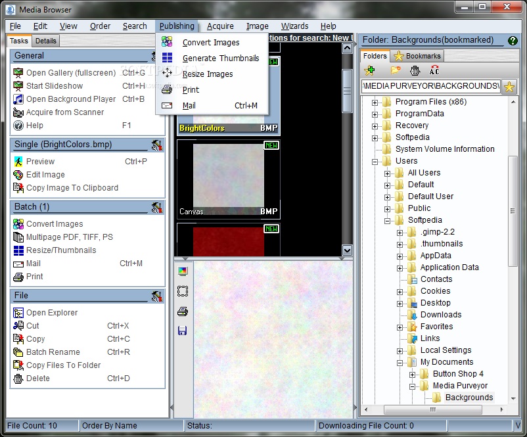The height and width of the screenshot is (437, 527).
Task: Click the tools icon on Single panel header
Action: pos(156,145)
